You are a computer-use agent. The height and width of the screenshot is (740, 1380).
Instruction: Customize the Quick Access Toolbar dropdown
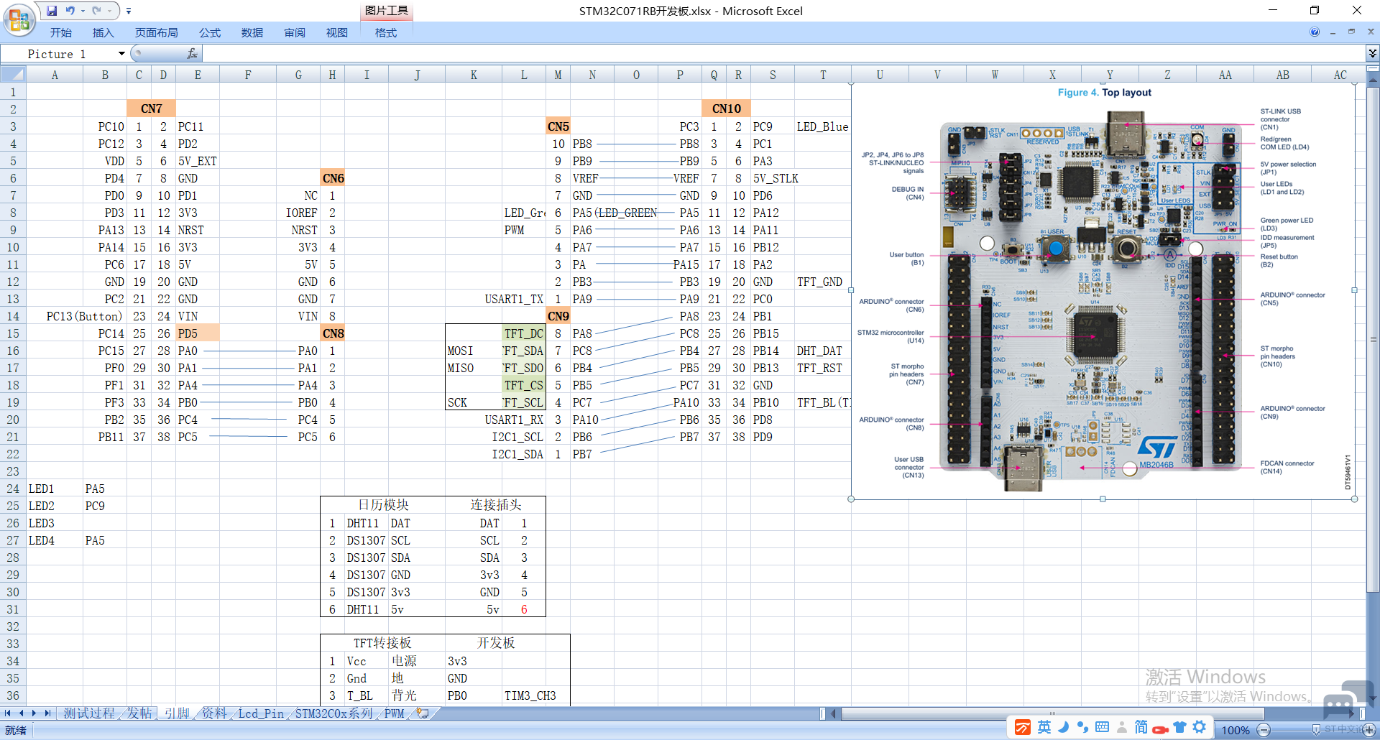point(129,11)
